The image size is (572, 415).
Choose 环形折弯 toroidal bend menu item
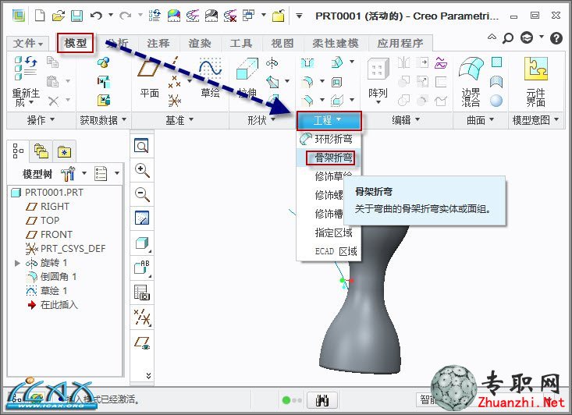tap(329, 139)
